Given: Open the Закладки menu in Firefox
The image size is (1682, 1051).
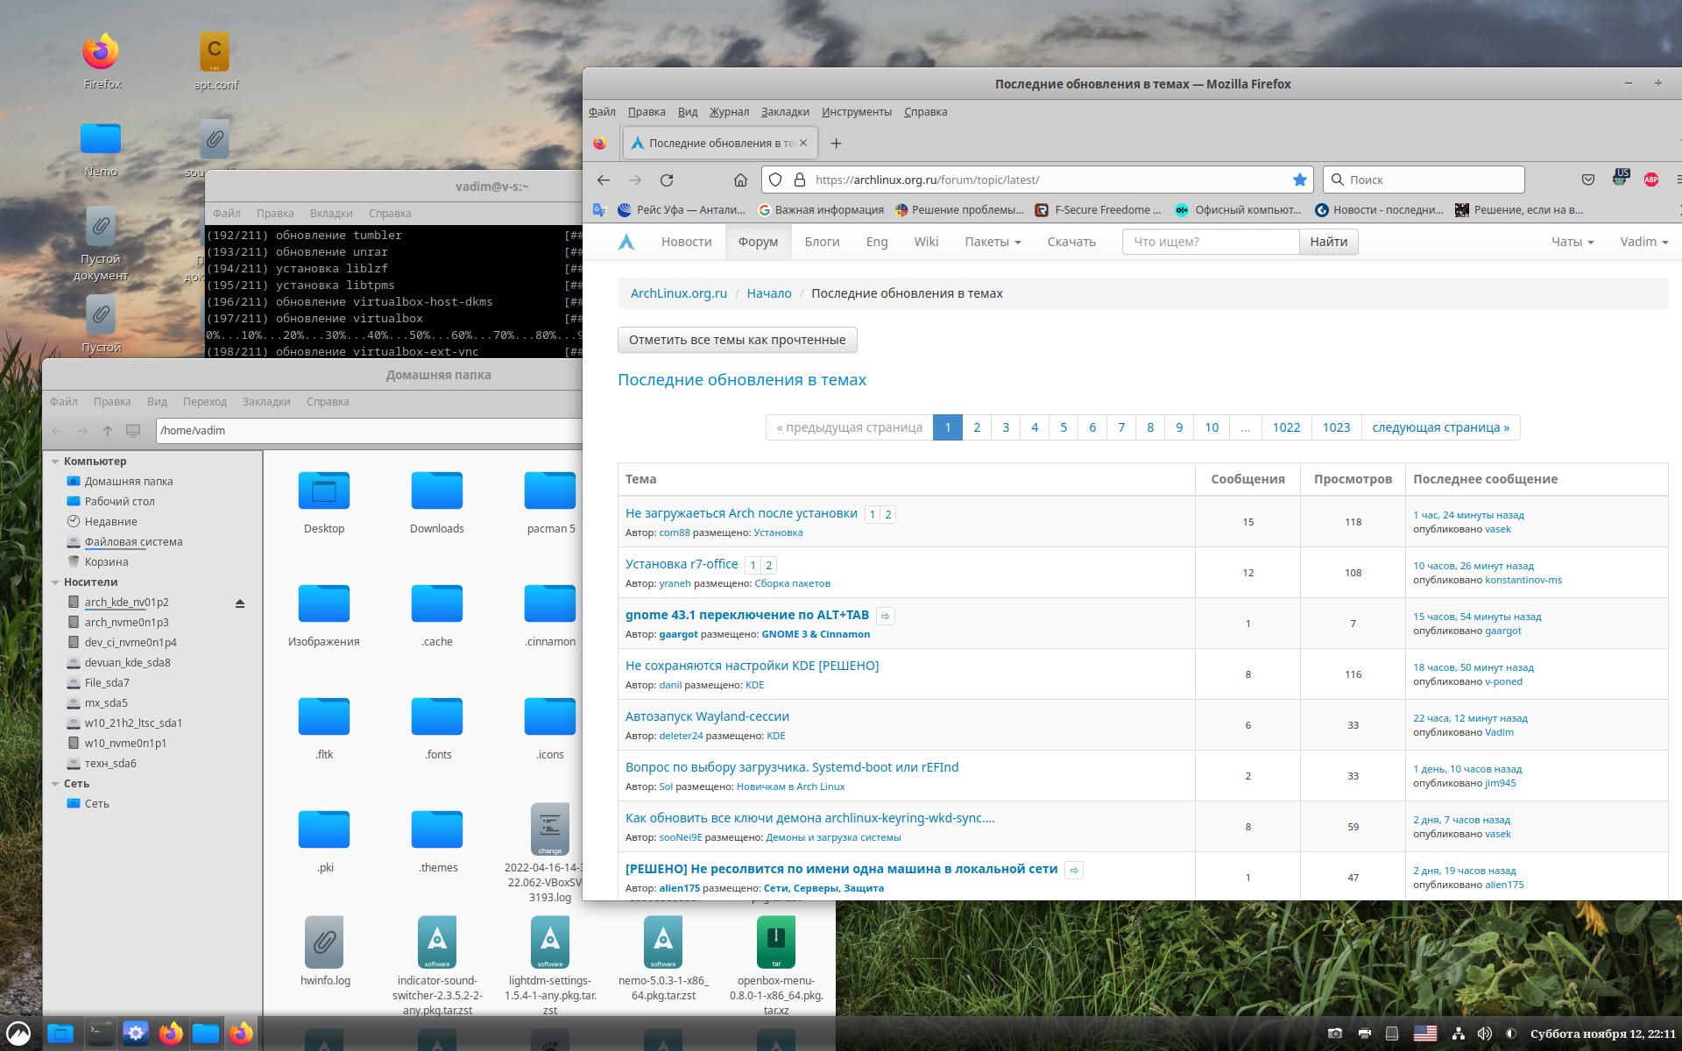Looking at the screenshot, I should point(784,112).
